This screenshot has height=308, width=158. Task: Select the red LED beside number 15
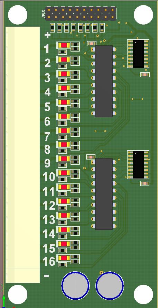pos(64,244)
